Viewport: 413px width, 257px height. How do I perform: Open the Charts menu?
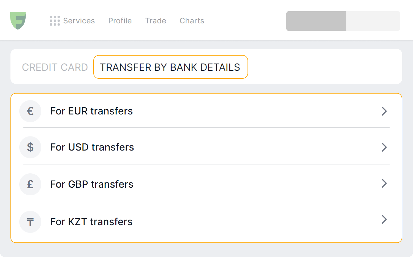(x=192, y=21)
